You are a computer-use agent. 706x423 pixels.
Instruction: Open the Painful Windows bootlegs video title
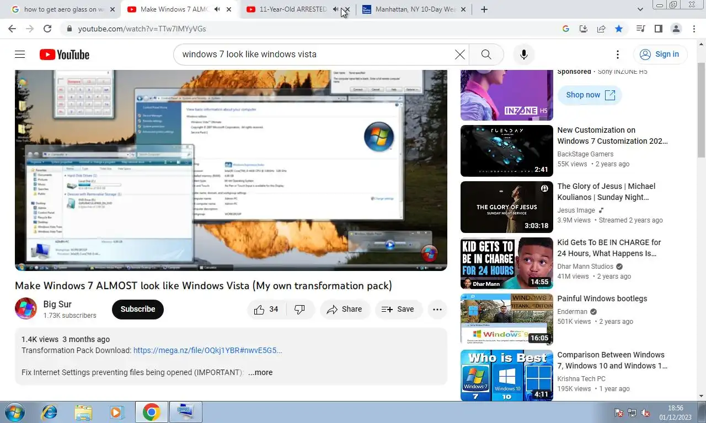602,299
